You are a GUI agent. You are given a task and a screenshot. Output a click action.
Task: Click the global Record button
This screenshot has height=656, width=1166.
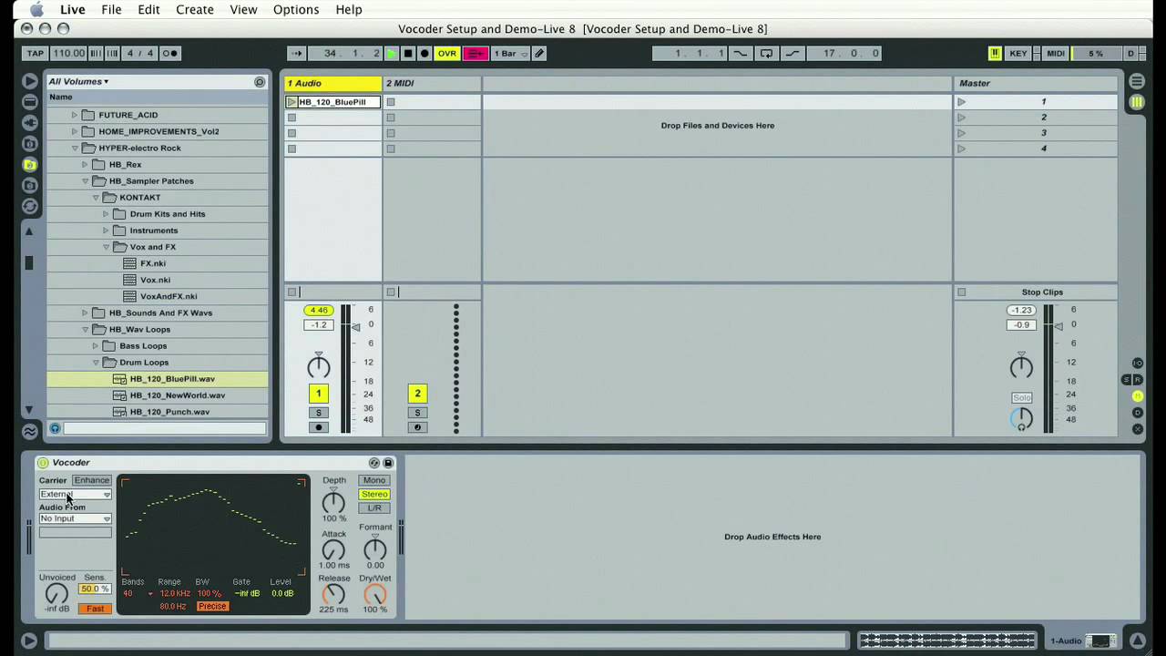coord(424,54)
